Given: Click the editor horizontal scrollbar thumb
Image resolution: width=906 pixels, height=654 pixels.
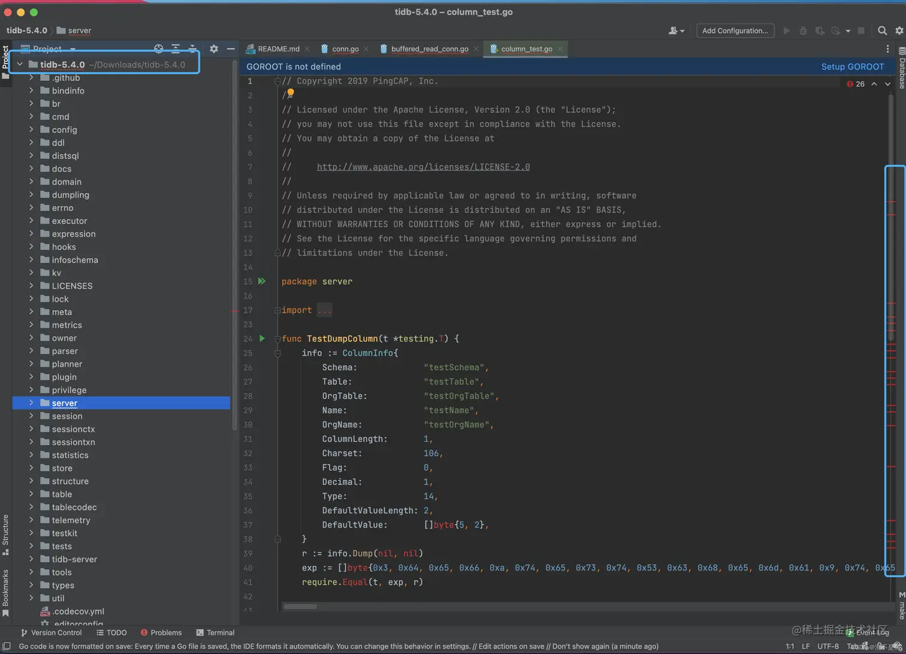Looking at the screenshot, I should click(300, 606).
